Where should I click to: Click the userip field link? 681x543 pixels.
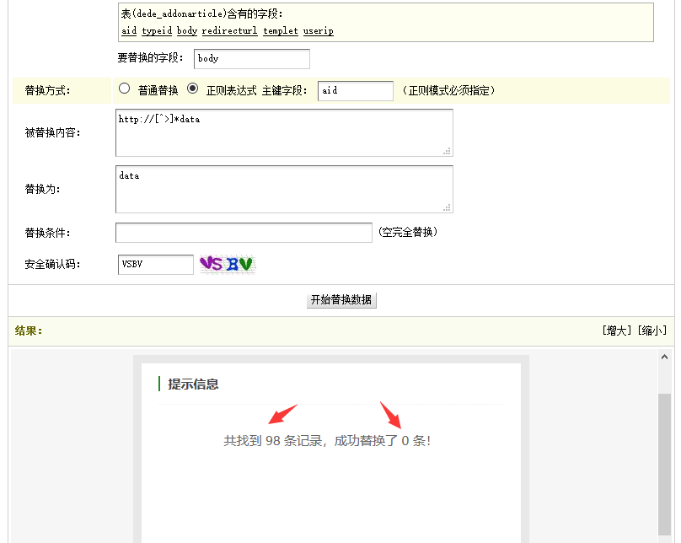(319, 30)
